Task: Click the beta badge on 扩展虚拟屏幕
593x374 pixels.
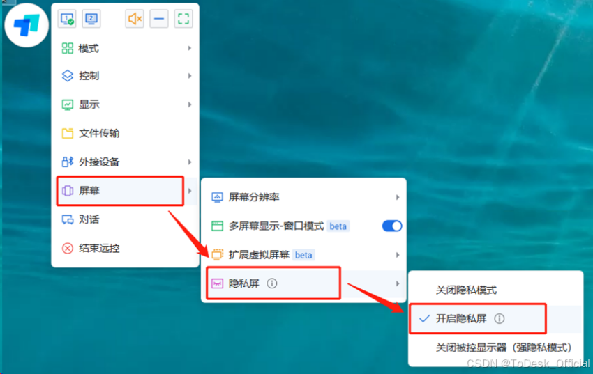Action: [303, 255]
